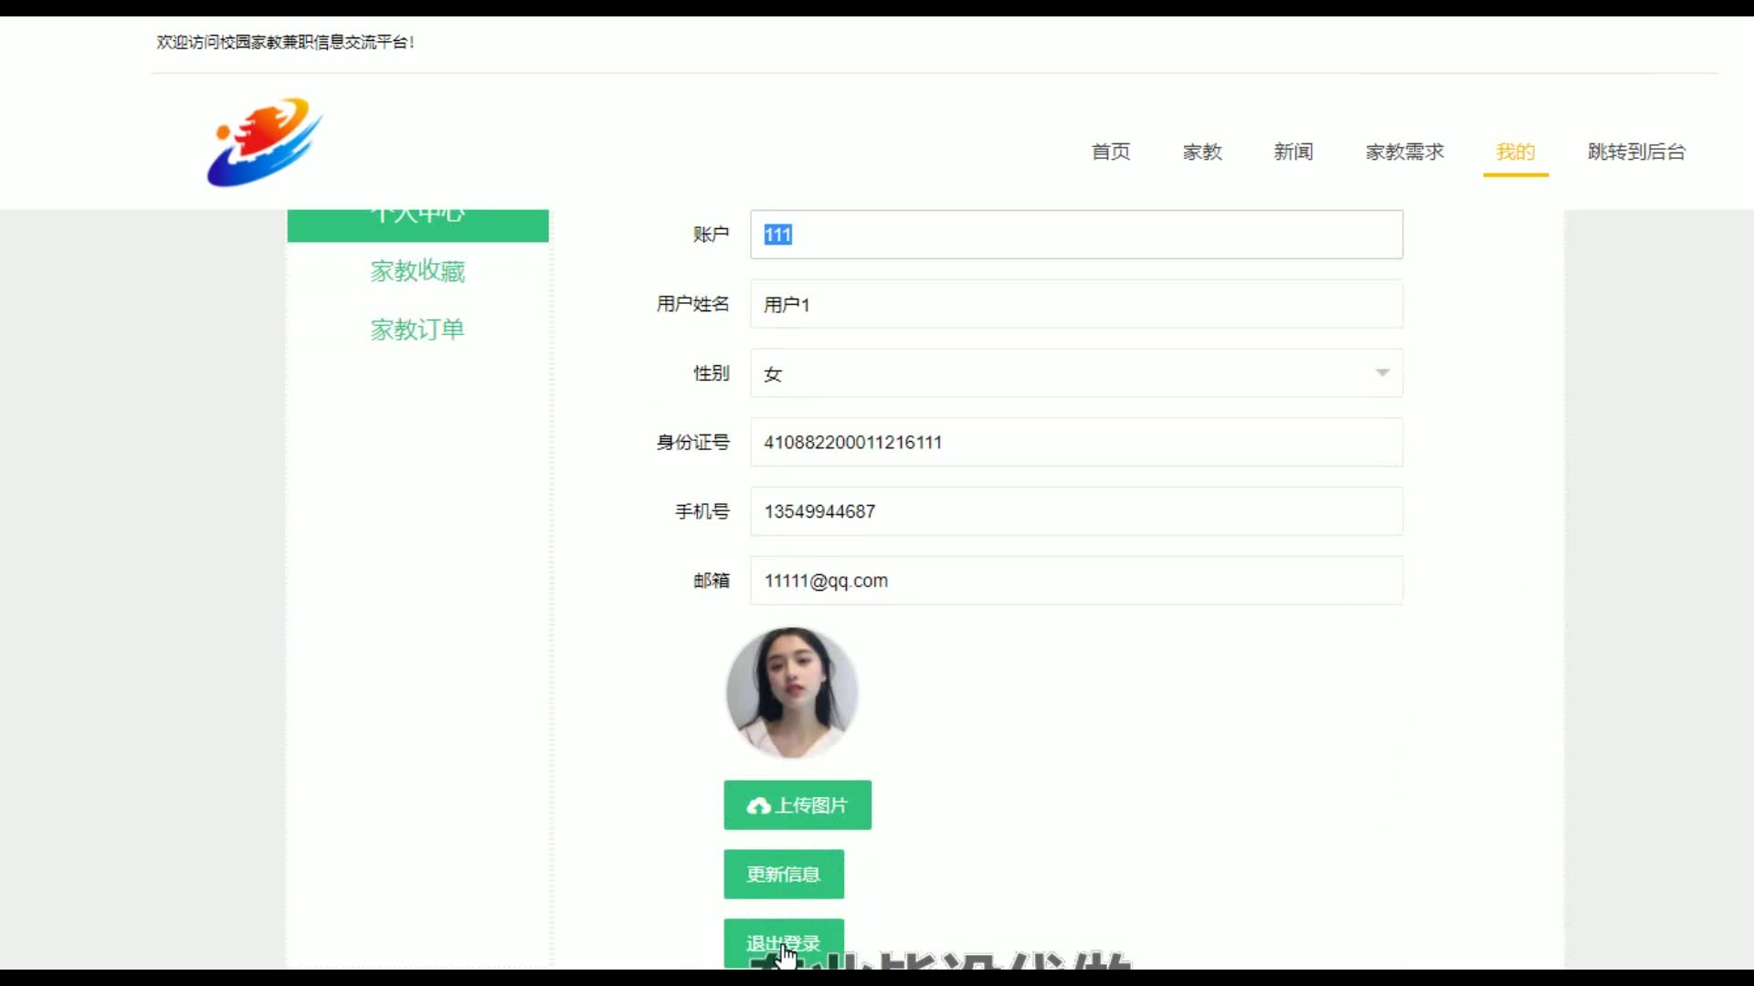Image resolution: width=1754 pixels, height=986 pixels.
Task: Open the 新闻 nav item
Action: pyautogui.click(x=1293, y=152)
